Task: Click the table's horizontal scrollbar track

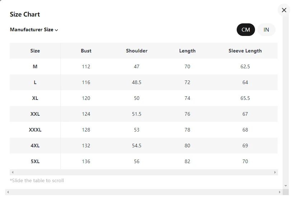Action: [x=144, y=172]
